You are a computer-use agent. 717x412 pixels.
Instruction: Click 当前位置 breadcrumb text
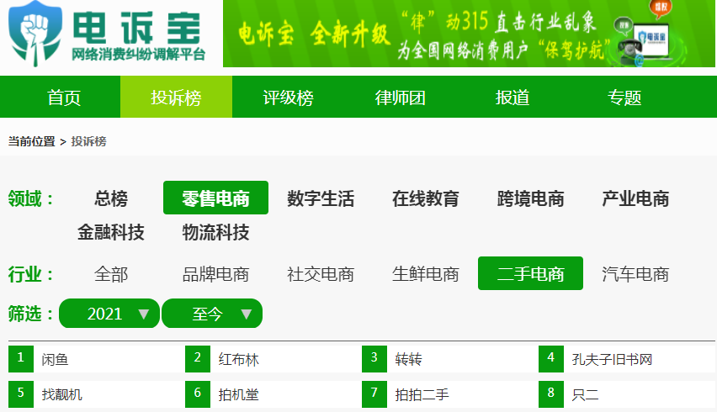31,141
